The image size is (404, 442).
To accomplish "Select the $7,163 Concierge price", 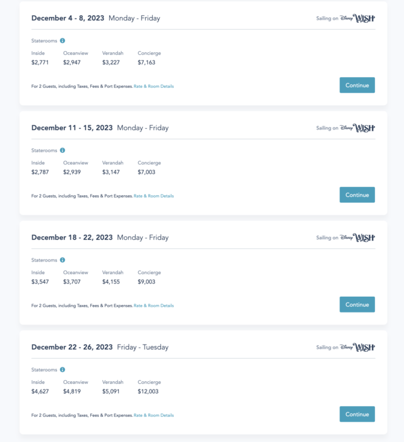I will [146, 63].
